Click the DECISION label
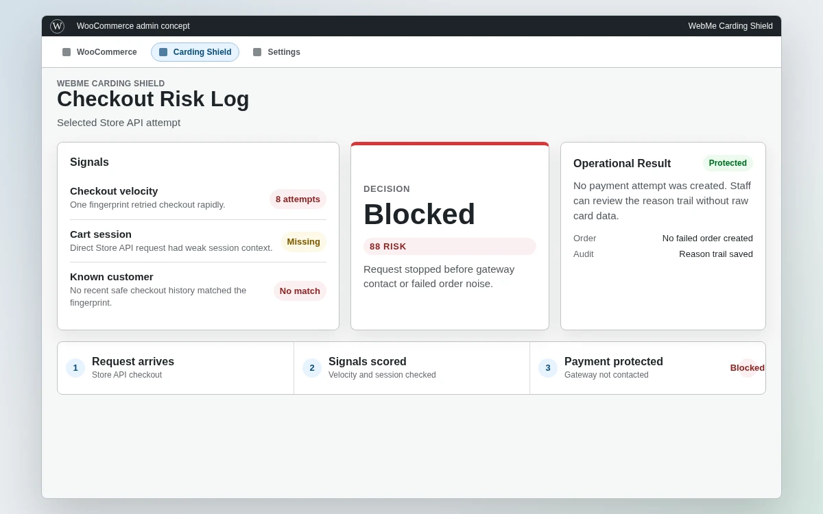This screenshot has height=514, width=823. tap(387, 189)
